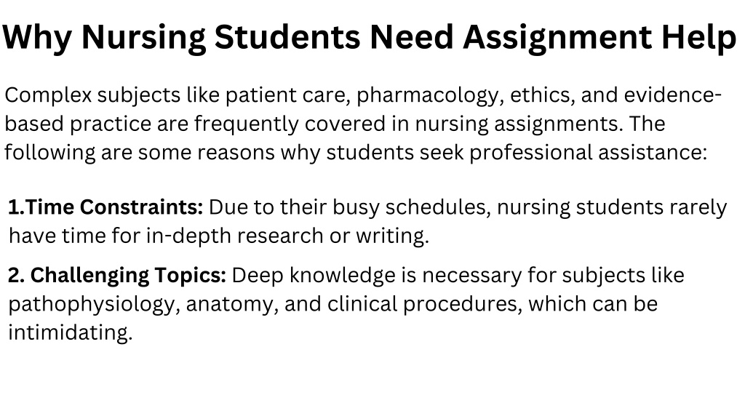
Task: Click the word 'Complex' starting the intro
Action: (x=48, y=96)
